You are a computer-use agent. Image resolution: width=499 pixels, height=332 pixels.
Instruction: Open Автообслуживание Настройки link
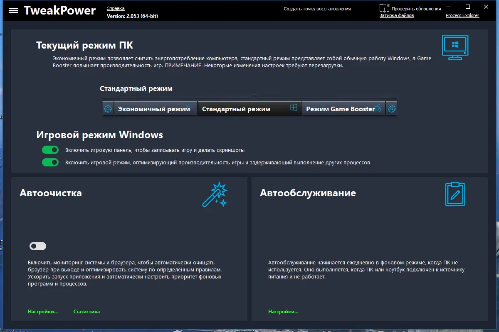tap(283, 312)
